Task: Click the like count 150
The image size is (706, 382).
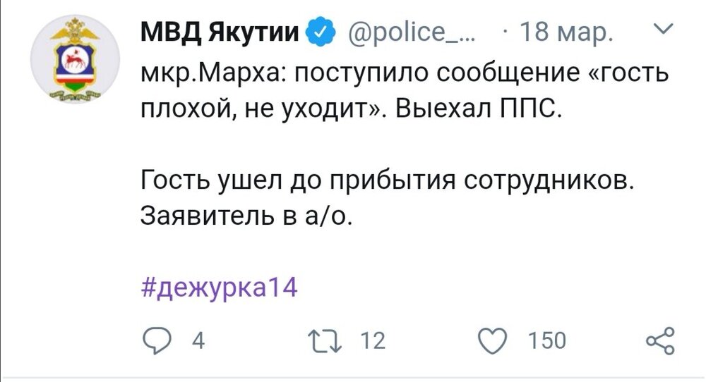Action: coord(547,341)
